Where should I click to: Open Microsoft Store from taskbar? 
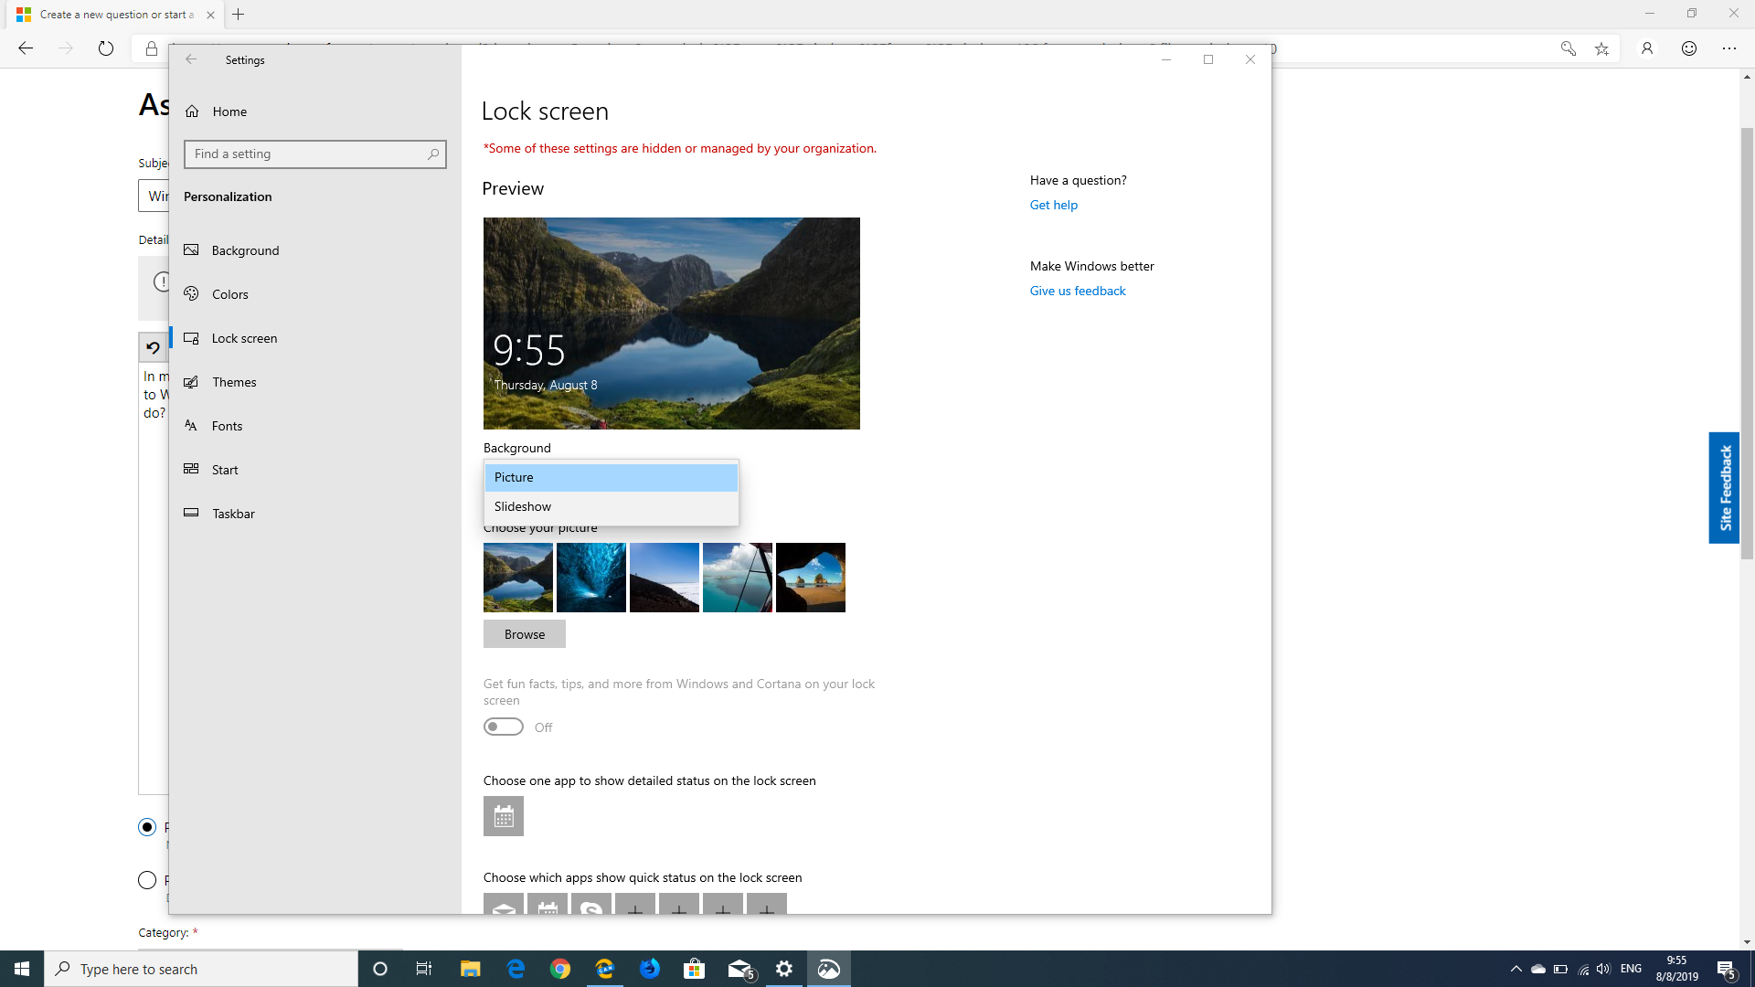pyautogui.click(x=695, y=969)
